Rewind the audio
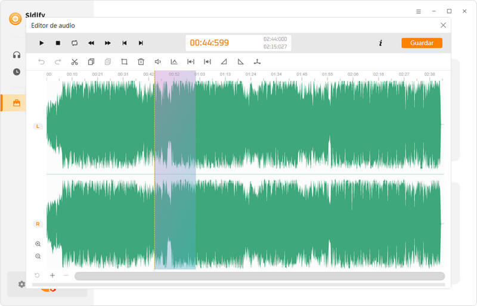The height and width of the screenshot is (306, 477). point(91,43)
